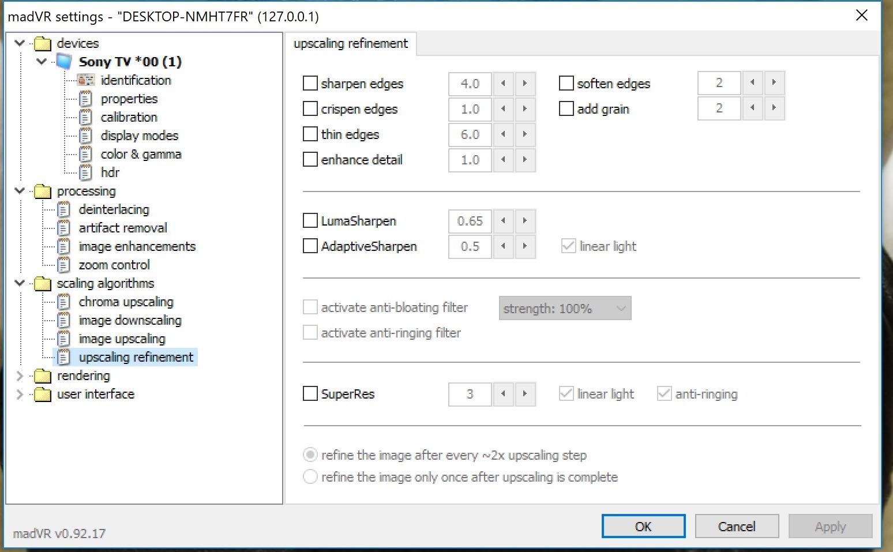Click the identification page icon
The image size is (893, 552).
(x=85, y=80)
